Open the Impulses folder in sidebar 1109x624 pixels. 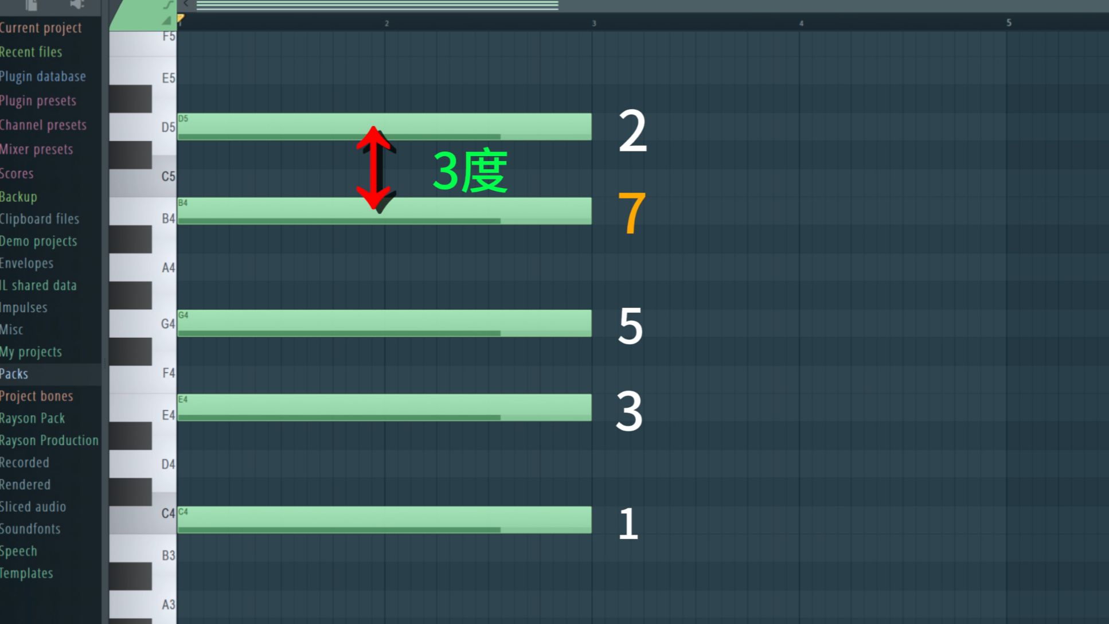click(23, 307)
